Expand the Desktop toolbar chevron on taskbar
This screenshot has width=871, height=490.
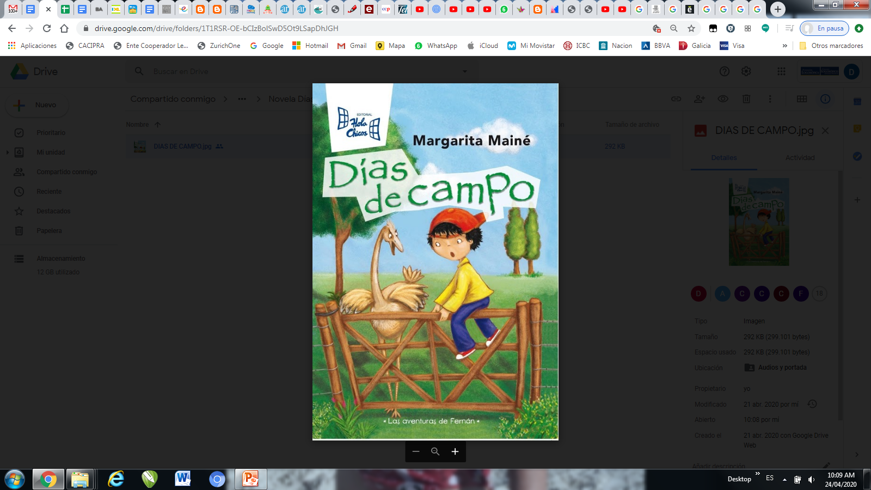tap(757, 474)
